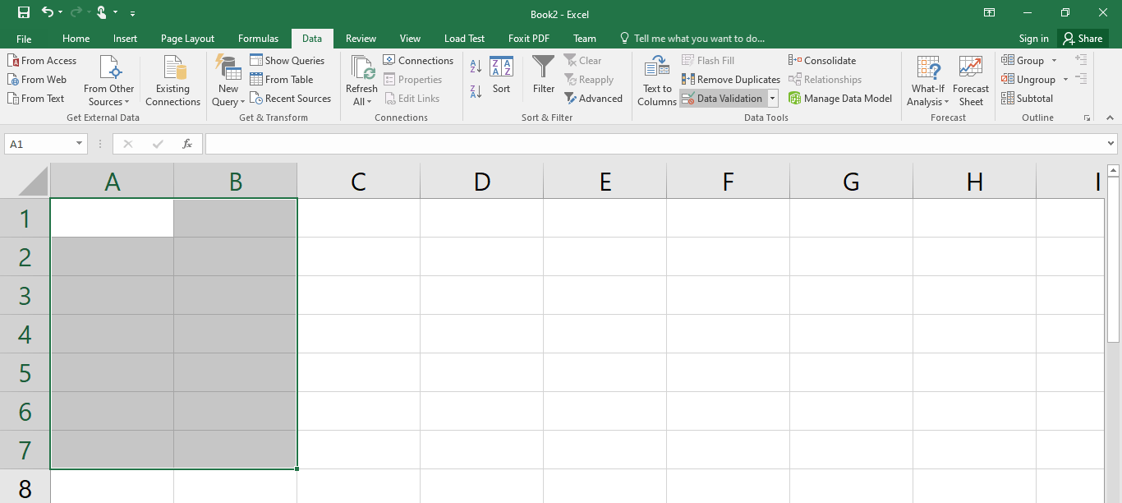1122x503 pixels.
Task: Open the Foxit PDF tab
Action: coord(529,39)
